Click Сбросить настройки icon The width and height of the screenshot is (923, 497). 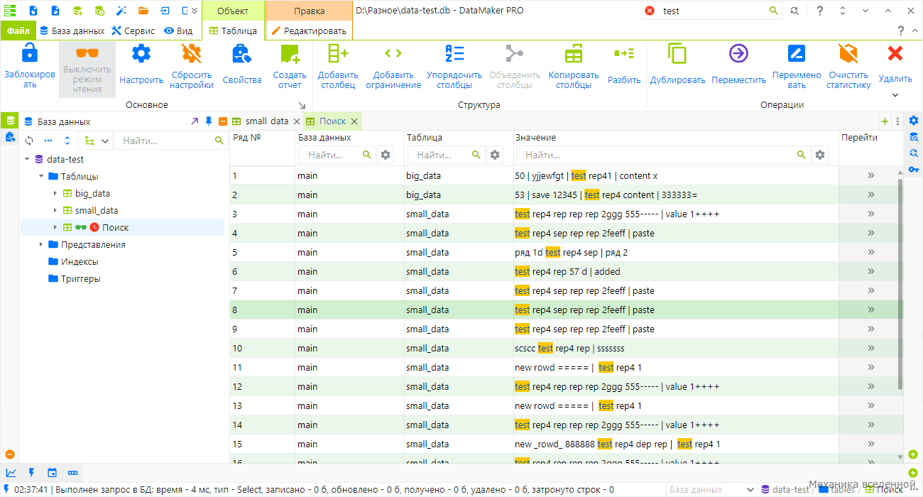point(192,53)
